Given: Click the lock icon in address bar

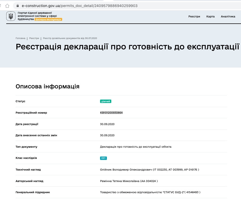Looking at the screenshot, I should (18, 6).
